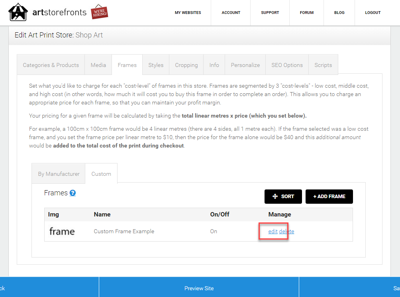Click the frame thumbnail image
The image size is (400, 297).
[62, 231]
